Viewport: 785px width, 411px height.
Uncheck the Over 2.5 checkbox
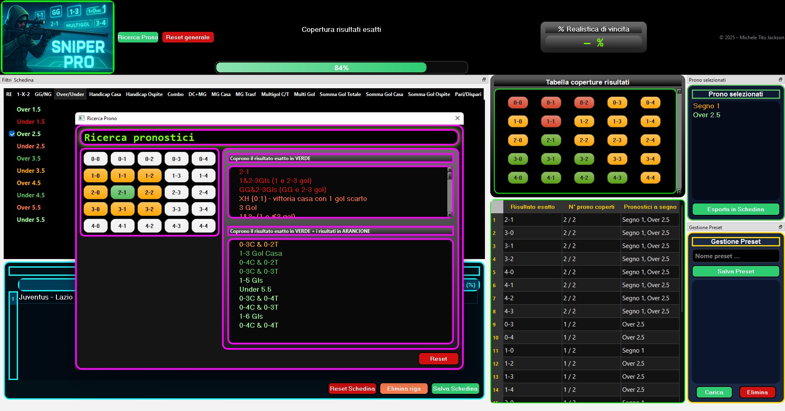point(12,134)
